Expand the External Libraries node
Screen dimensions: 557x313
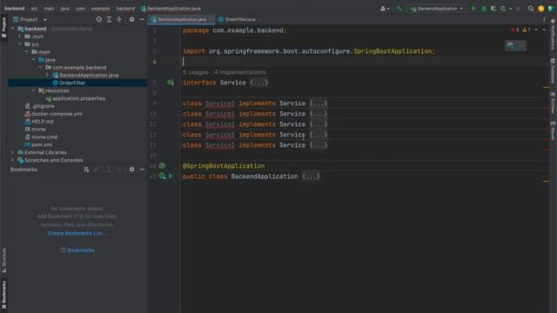[x=13, y=152]
